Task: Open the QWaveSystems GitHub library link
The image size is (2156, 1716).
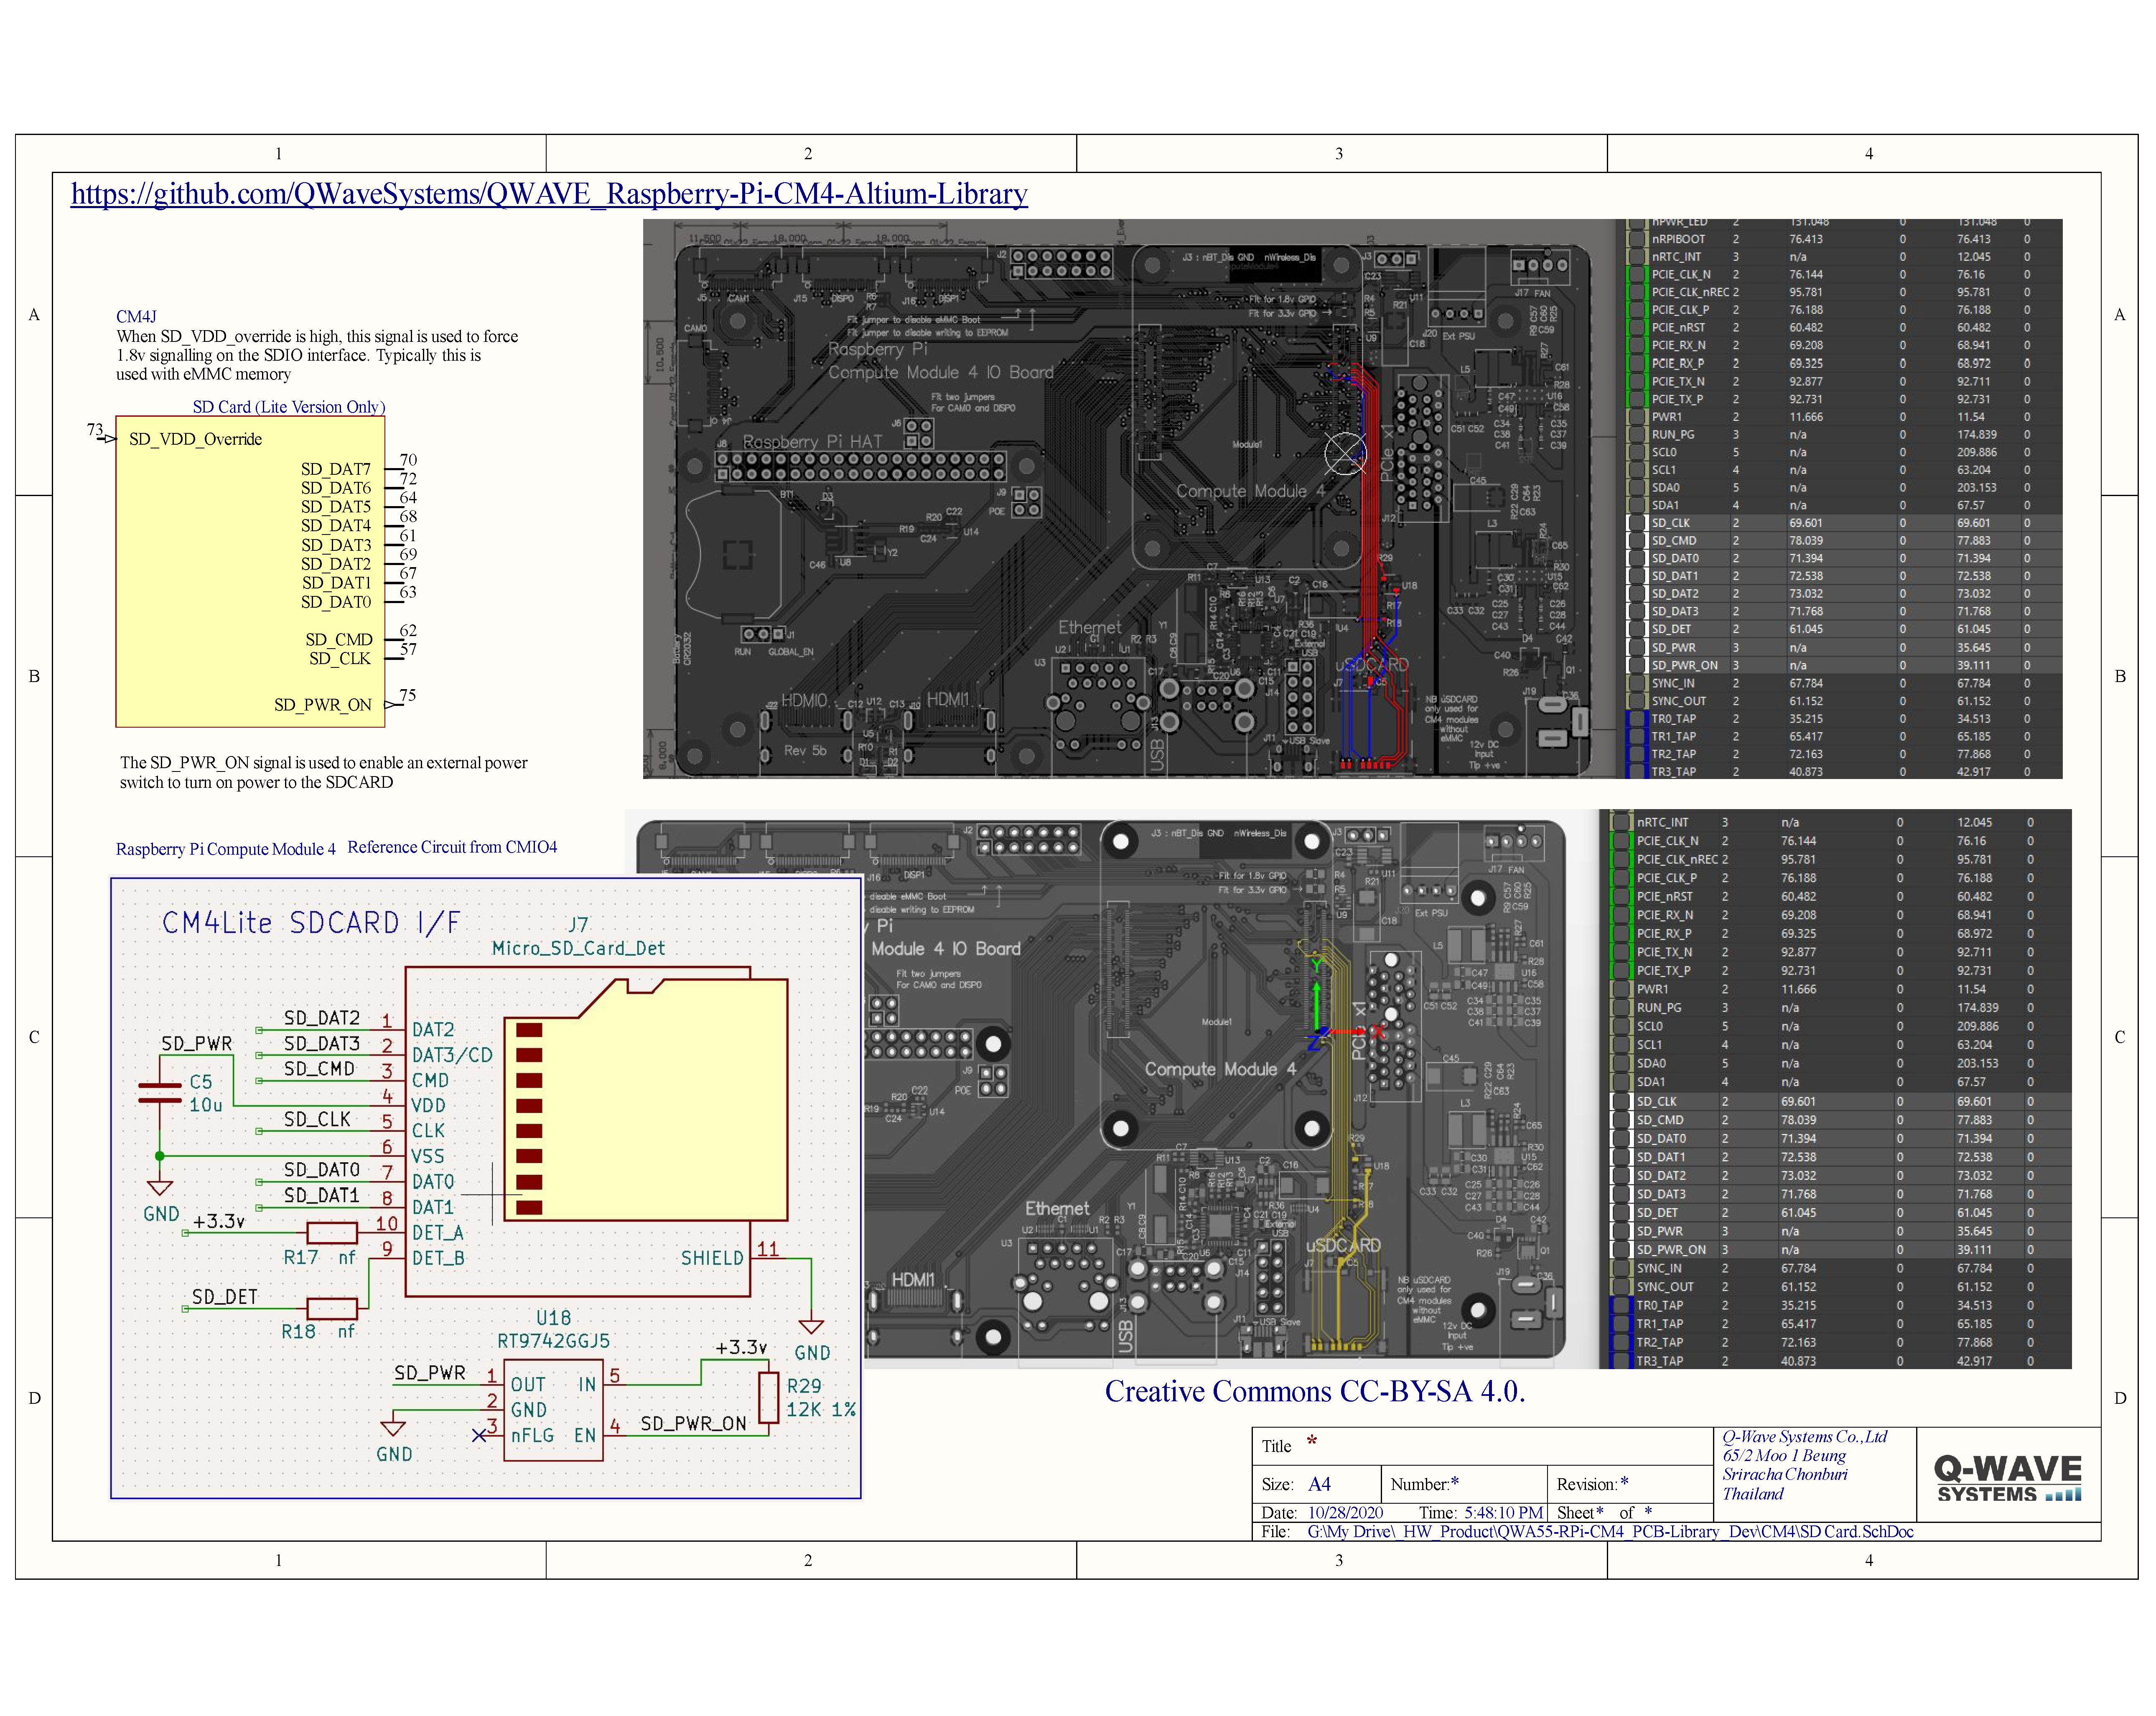Action: tap(549, 193)
